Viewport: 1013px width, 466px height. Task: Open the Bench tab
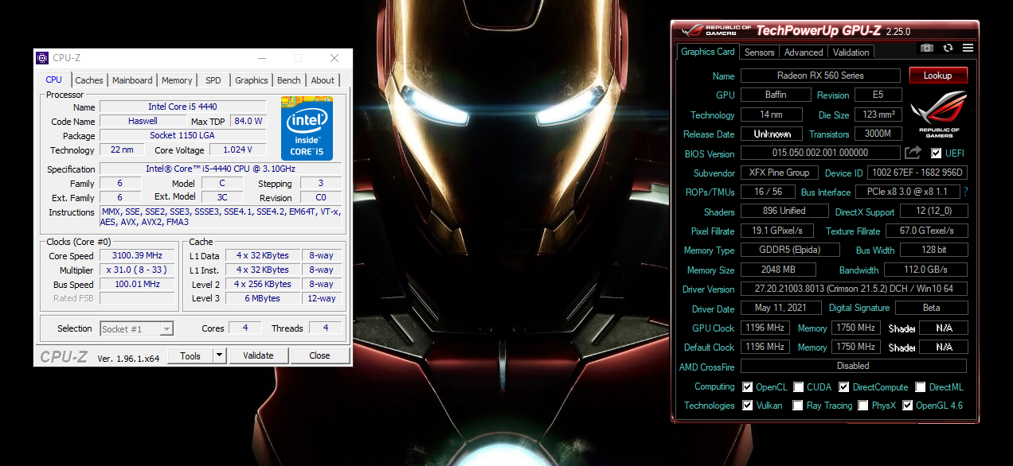click(289, 80)
